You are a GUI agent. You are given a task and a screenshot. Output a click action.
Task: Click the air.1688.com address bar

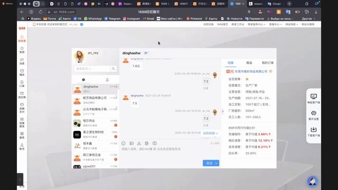click(x=64, y=12)
